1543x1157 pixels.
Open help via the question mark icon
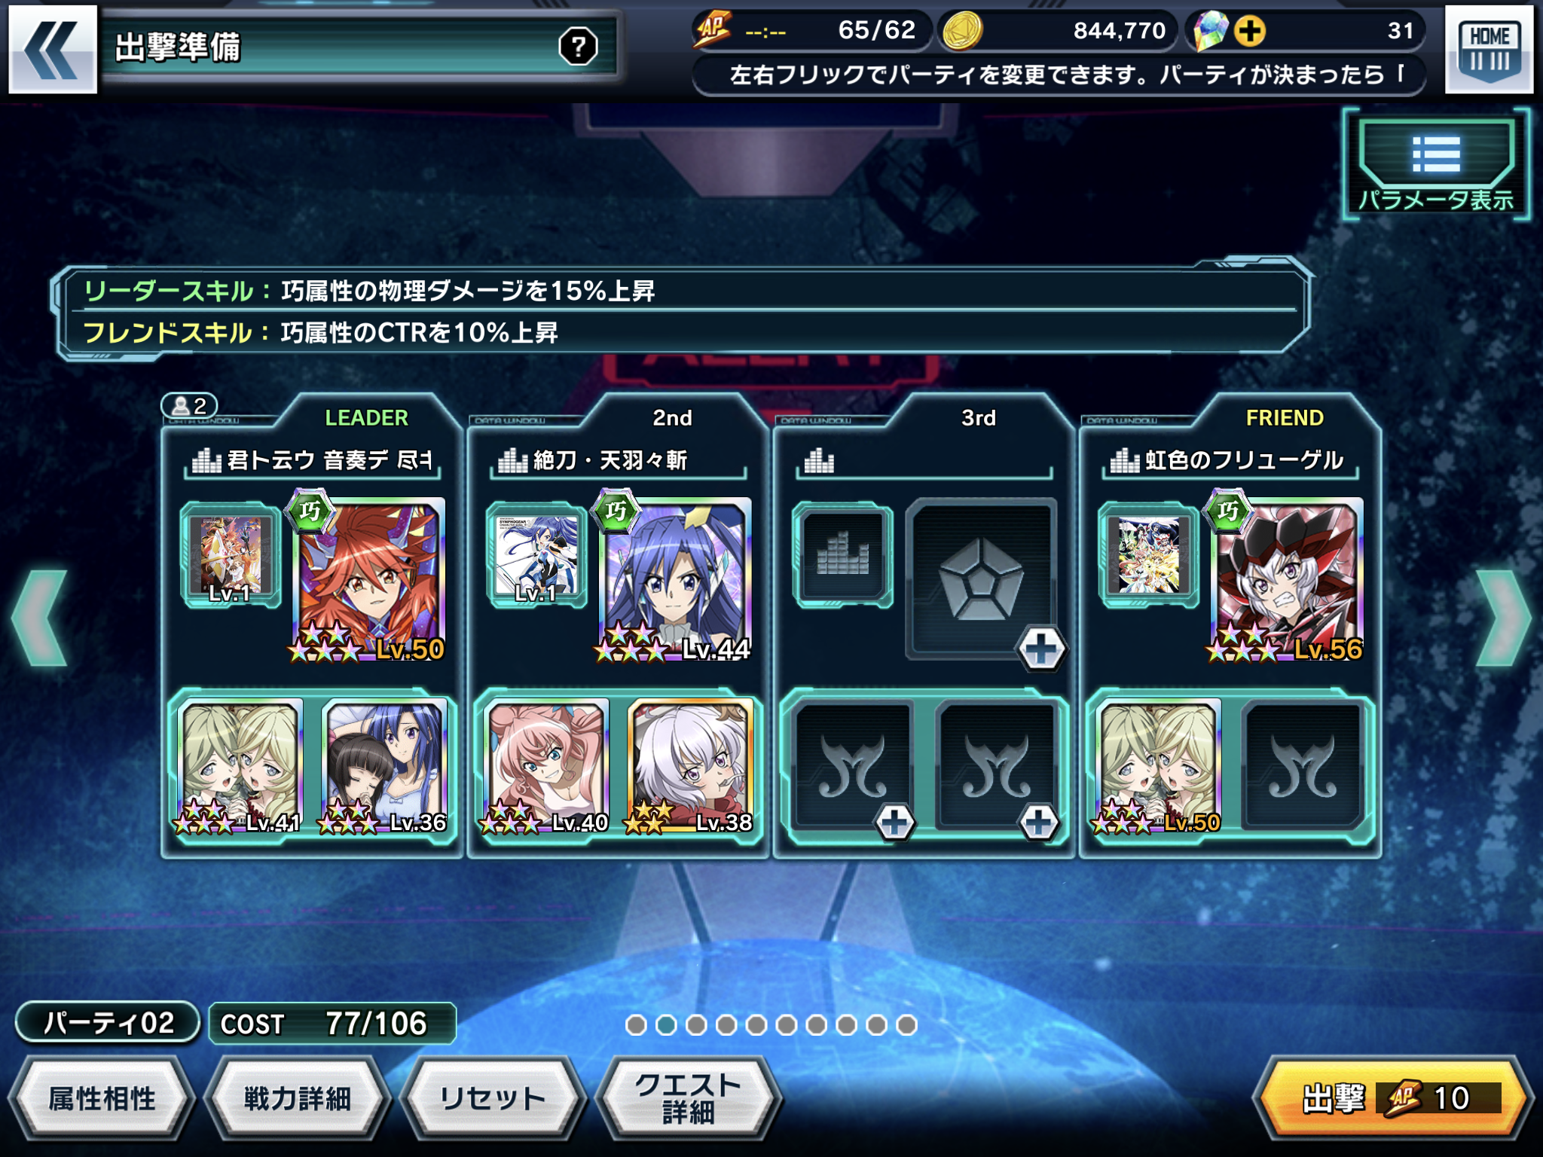[x=578, y=47]
